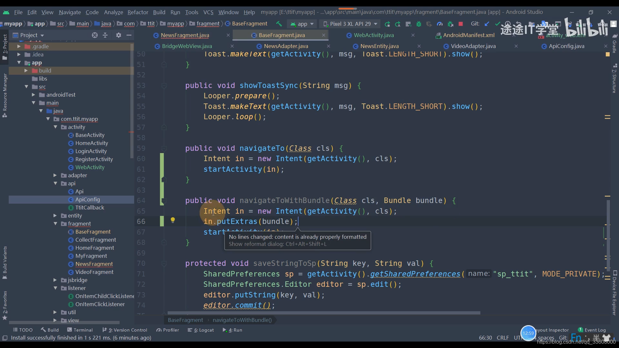619x348 pixels.
Task: Open the Project view selector dropdown
Action: click(28, 35)
